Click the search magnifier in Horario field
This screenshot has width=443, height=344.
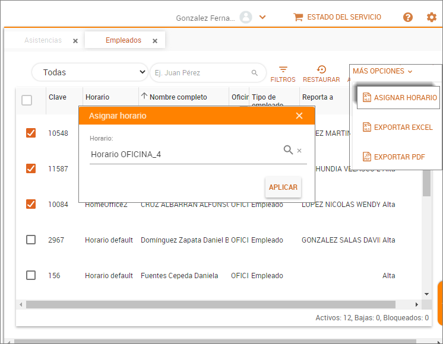pyautogui.click(x=288, y=151)
